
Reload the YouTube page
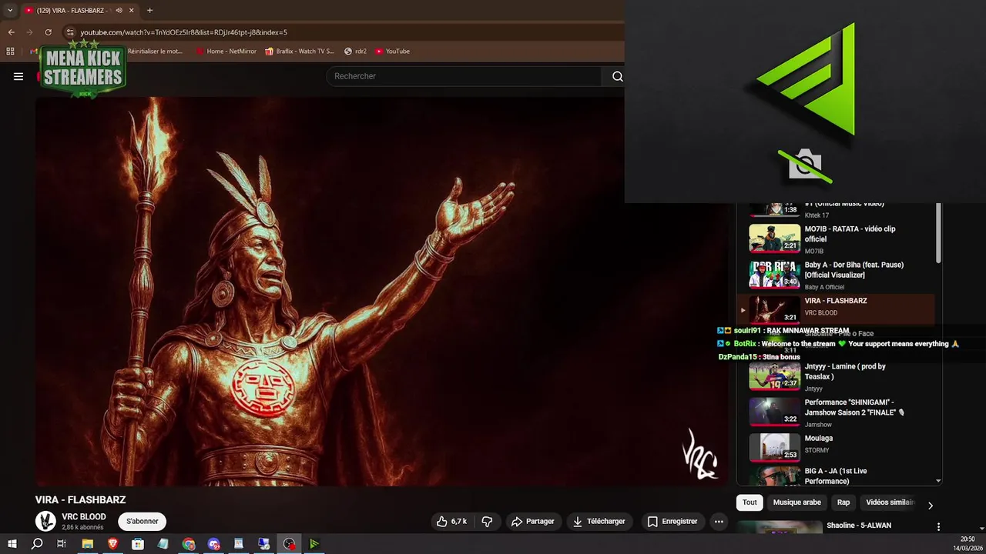click(48, 32)
